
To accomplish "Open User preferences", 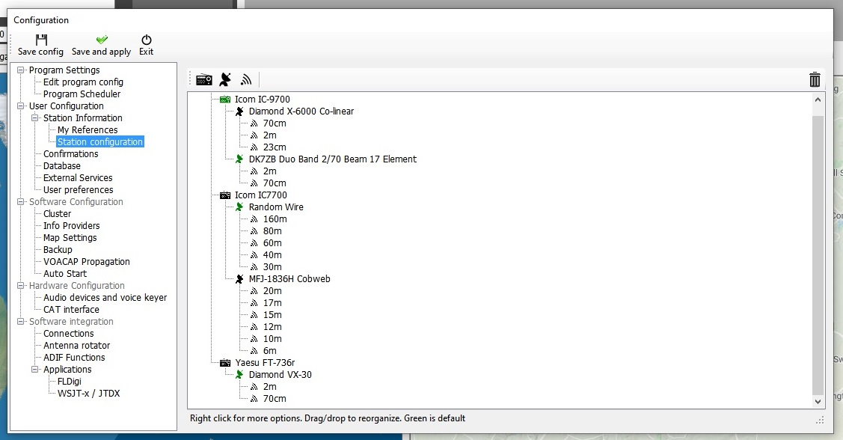I will pyautogui.click(x=78, y=190).
